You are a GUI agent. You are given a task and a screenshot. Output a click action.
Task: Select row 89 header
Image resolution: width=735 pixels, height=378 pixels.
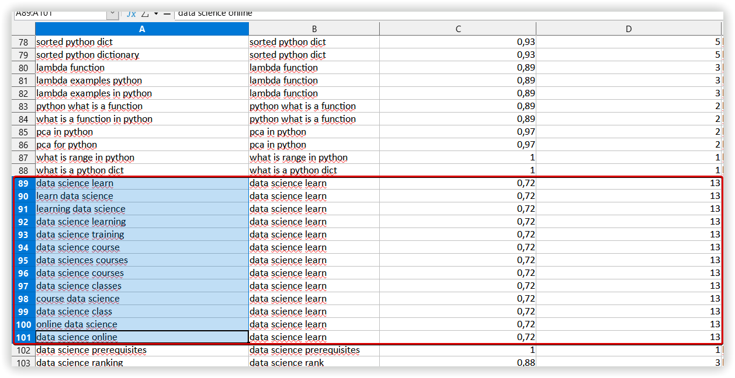pyautogui.click(x=23, y=183)
